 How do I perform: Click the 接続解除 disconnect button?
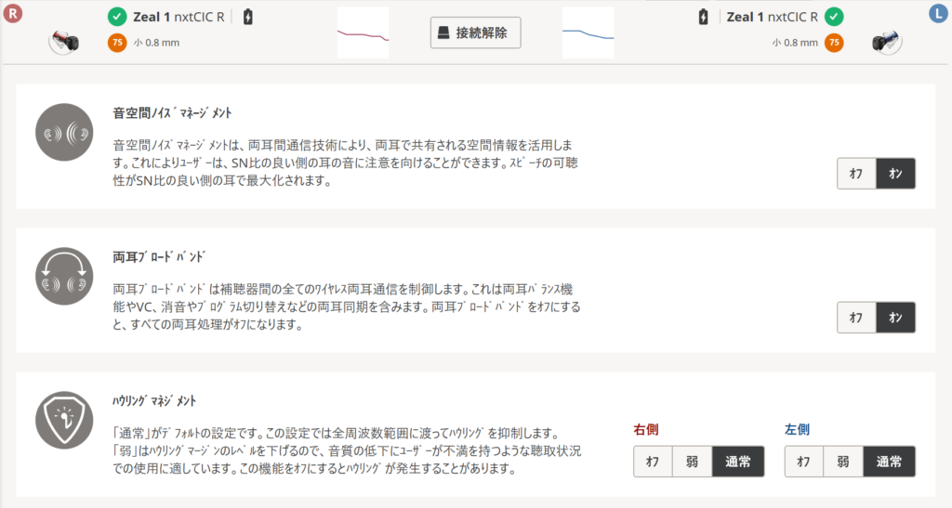click(475, 33)
